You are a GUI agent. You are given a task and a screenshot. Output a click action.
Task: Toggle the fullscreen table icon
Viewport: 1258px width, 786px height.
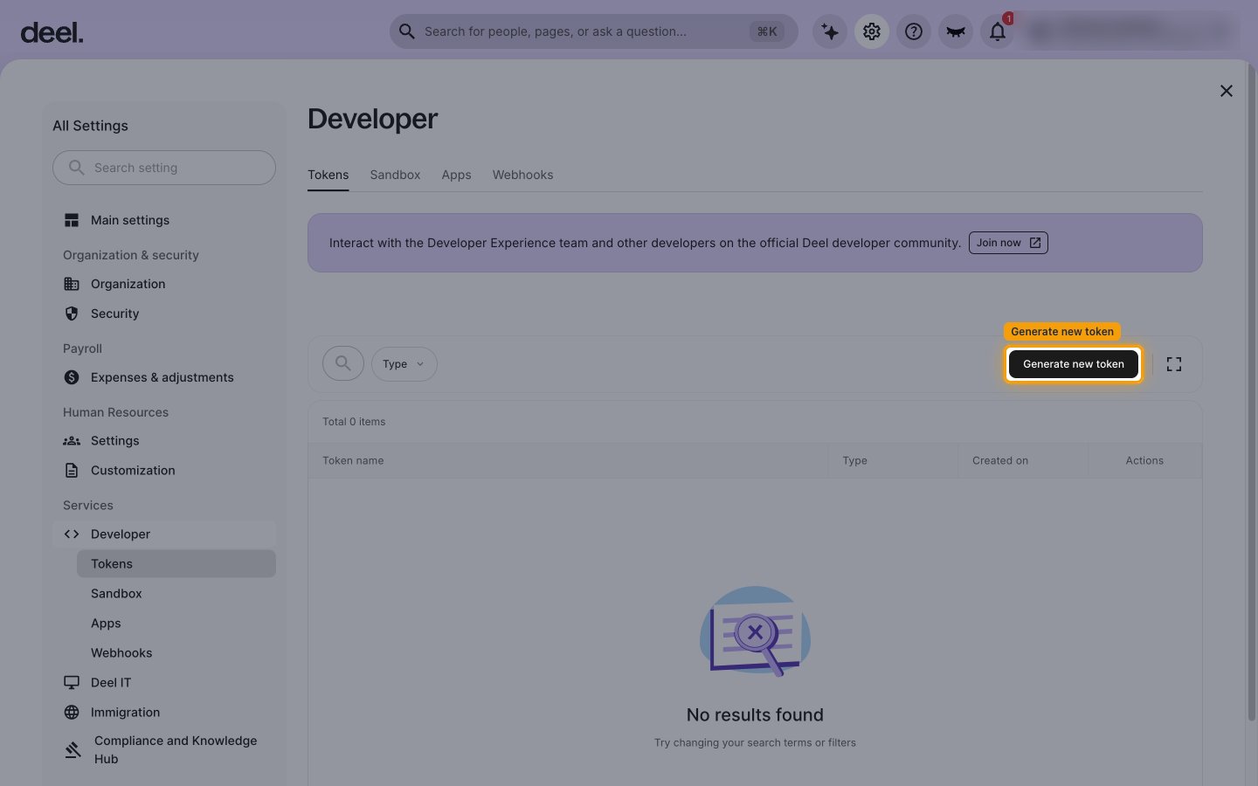pos(1173,364)
